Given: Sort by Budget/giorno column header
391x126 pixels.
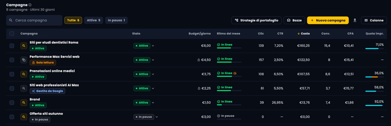Looking at the screenshot, I should [x=200, y=33].
